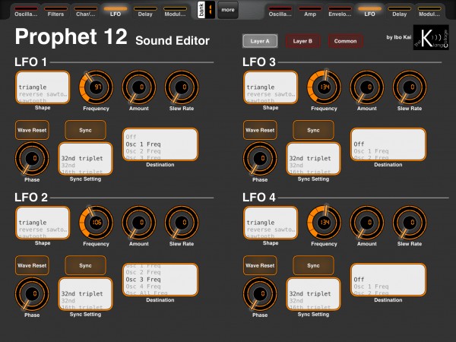Open the LFO 1 Sync Setting list
The width and height of the screenshot is (456, 342).
pyautogui.click(x=85, y=159)
